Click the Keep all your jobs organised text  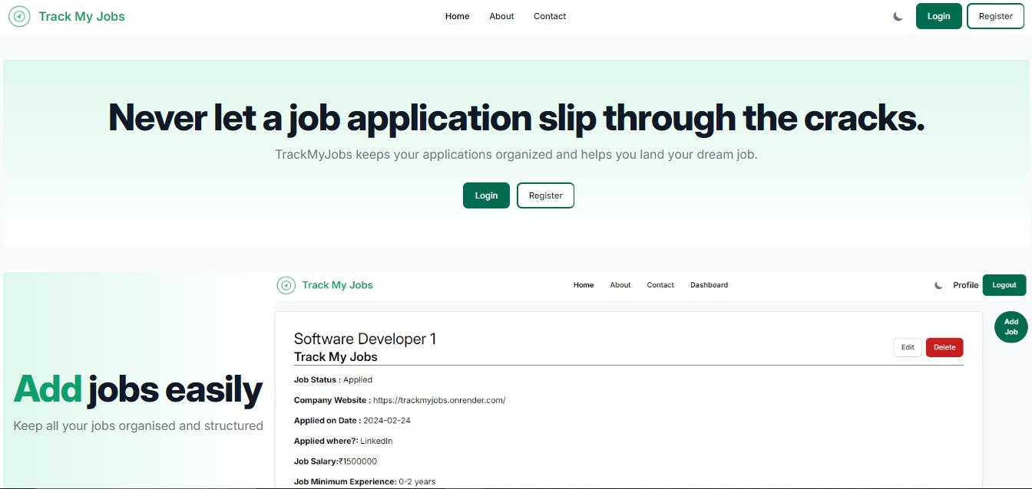pos(138,425)
